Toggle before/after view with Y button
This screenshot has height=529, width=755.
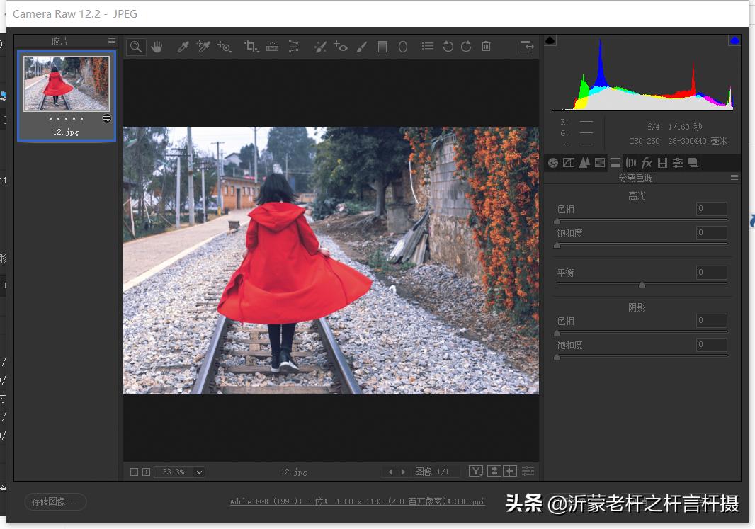point(476,472)
